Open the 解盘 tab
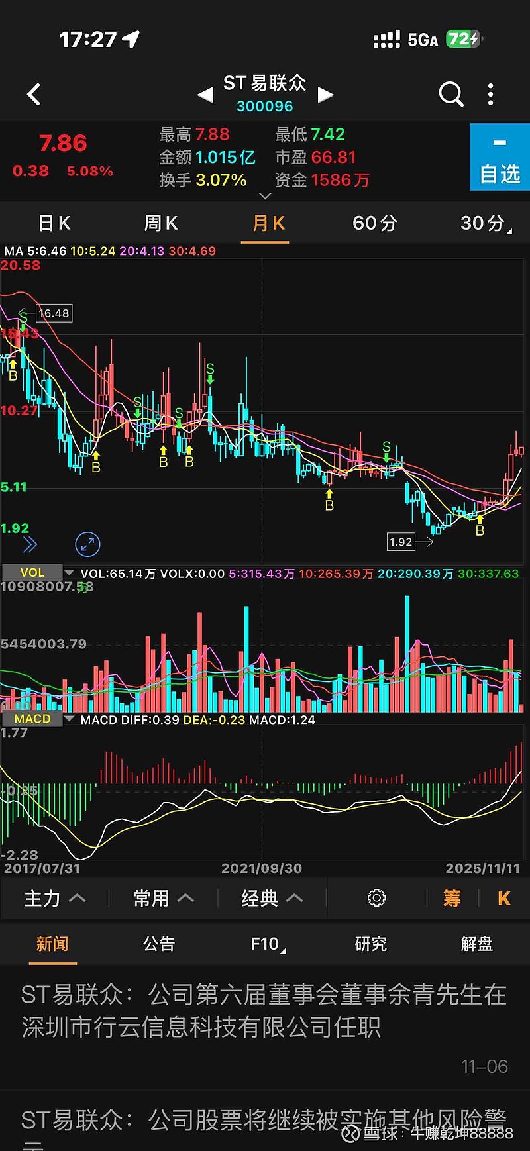530x1151 pixels. 477,944
